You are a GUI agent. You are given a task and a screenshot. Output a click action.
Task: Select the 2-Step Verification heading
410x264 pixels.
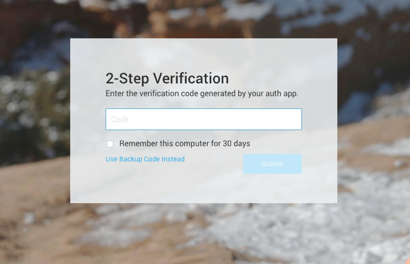pyautogui.click(x=168, y=78)
